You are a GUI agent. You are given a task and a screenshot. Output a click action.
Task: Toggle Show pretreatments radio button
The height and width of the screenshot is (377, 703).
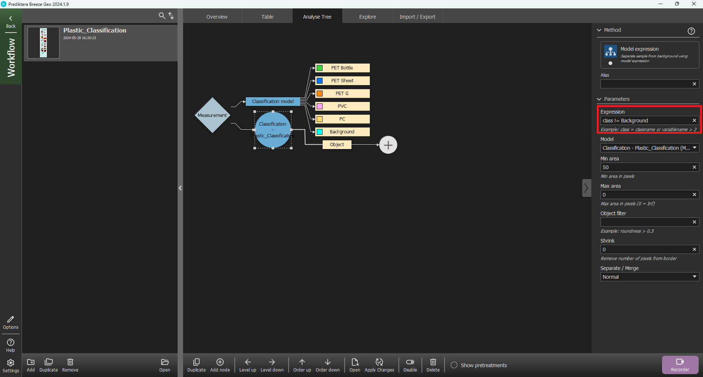point(454,365)
